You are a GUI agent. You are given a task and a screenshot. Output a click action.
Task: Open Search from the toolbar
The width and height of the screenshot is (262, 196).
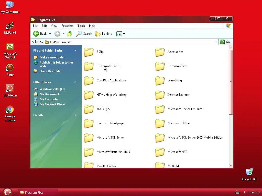[84, 34]
